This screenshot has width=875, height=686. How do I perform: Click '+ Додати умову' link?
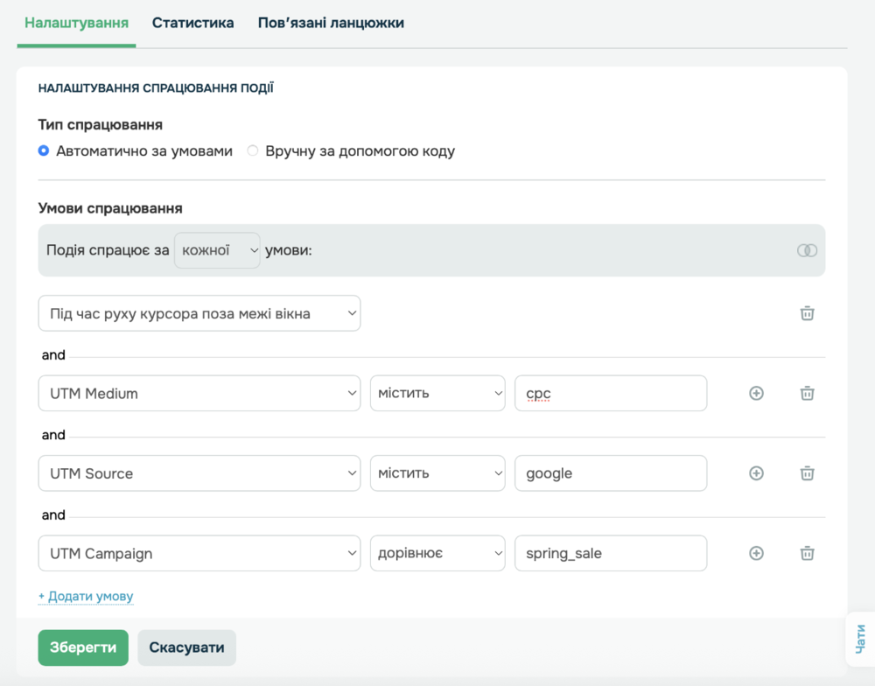[x=86, y=596]
